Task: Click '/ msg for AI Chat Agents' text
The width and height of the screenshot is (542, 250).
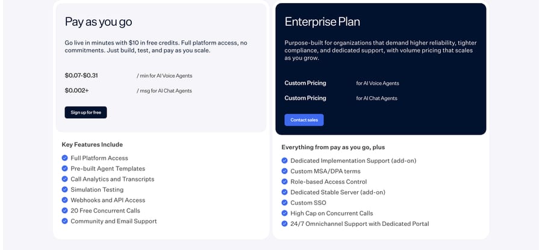Action: [164, 91]
